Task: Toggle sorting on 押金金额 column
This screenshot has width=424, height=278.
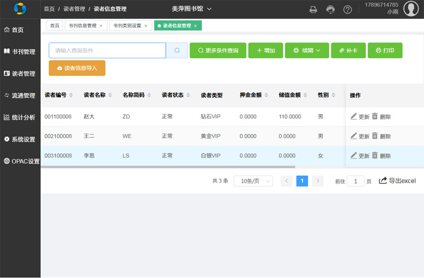Action: [266, 95]
